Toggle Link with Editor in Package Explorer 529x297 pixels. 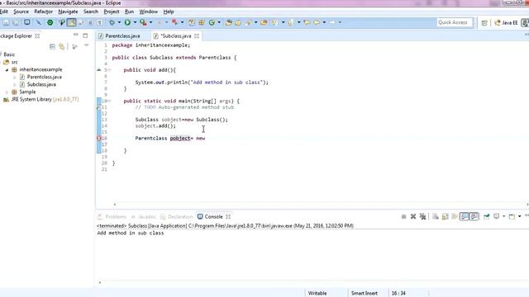coord(62,46)
